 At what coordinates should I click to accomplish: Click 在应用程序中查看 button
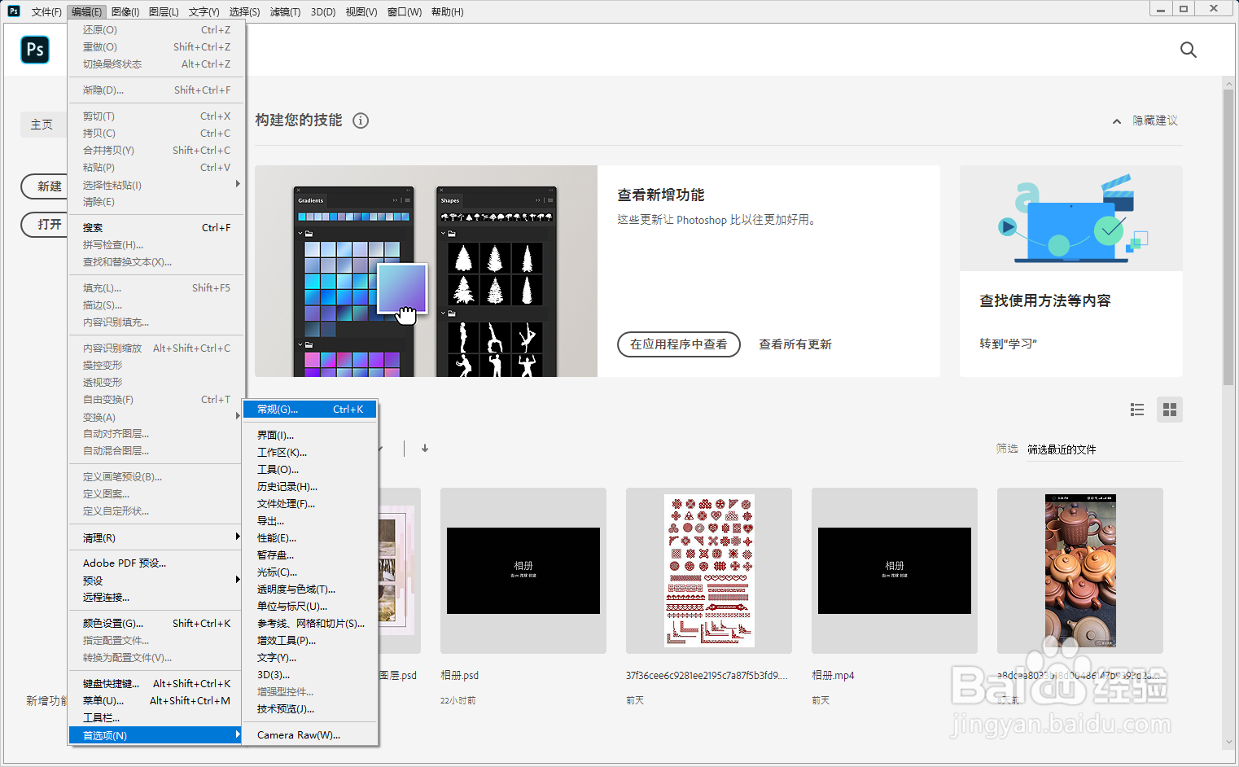(679, 344)
